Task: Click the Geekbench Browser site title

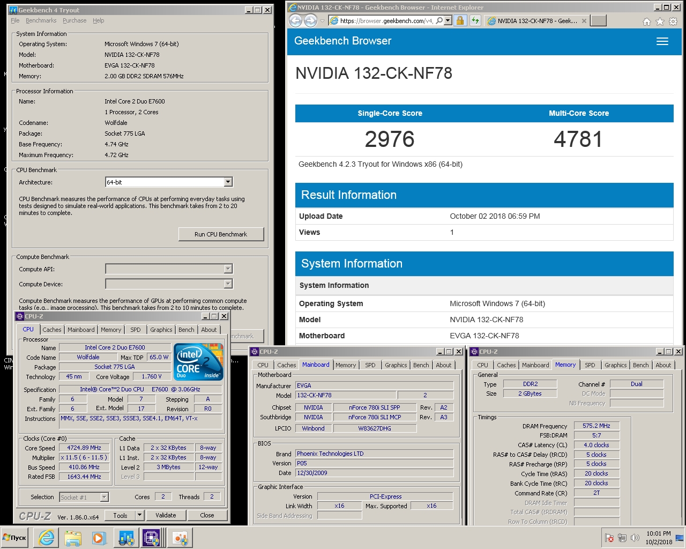Action: click(x=342, y=41)
